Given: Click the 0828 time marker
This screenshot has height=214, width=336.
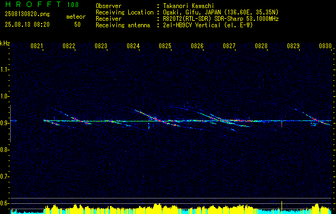Looking at the screenshot, I should coord(261,45).
